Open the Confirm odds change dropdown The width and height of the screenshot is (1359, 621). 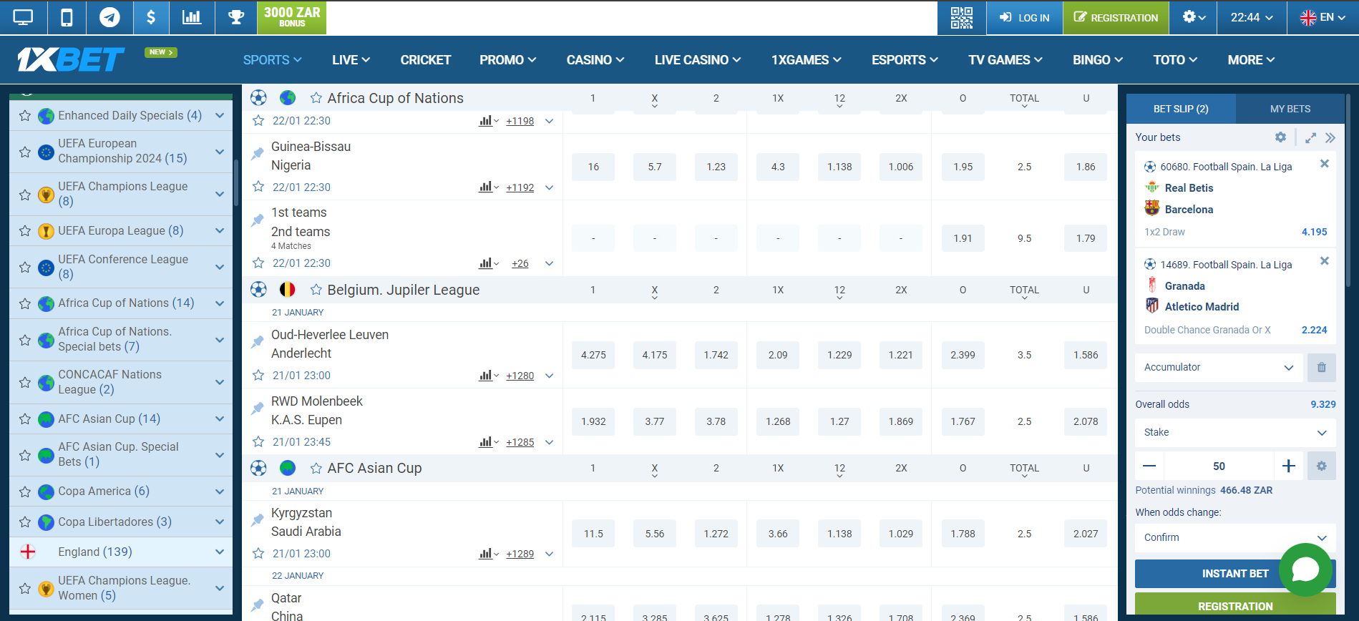tap(1235, 537)
